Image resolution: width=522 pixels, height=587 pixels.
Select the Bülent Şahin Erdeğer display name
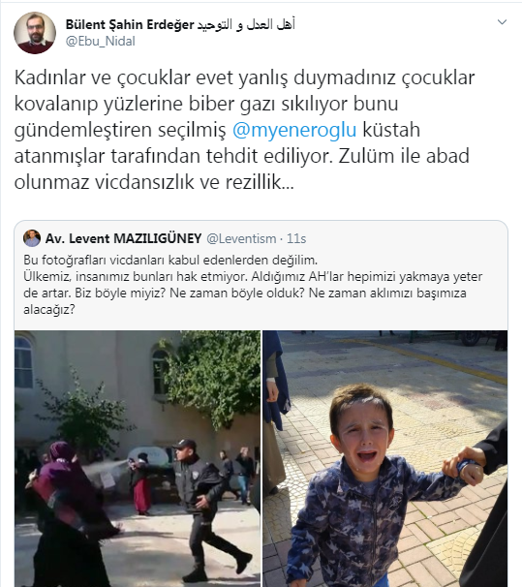click(130, 25)
